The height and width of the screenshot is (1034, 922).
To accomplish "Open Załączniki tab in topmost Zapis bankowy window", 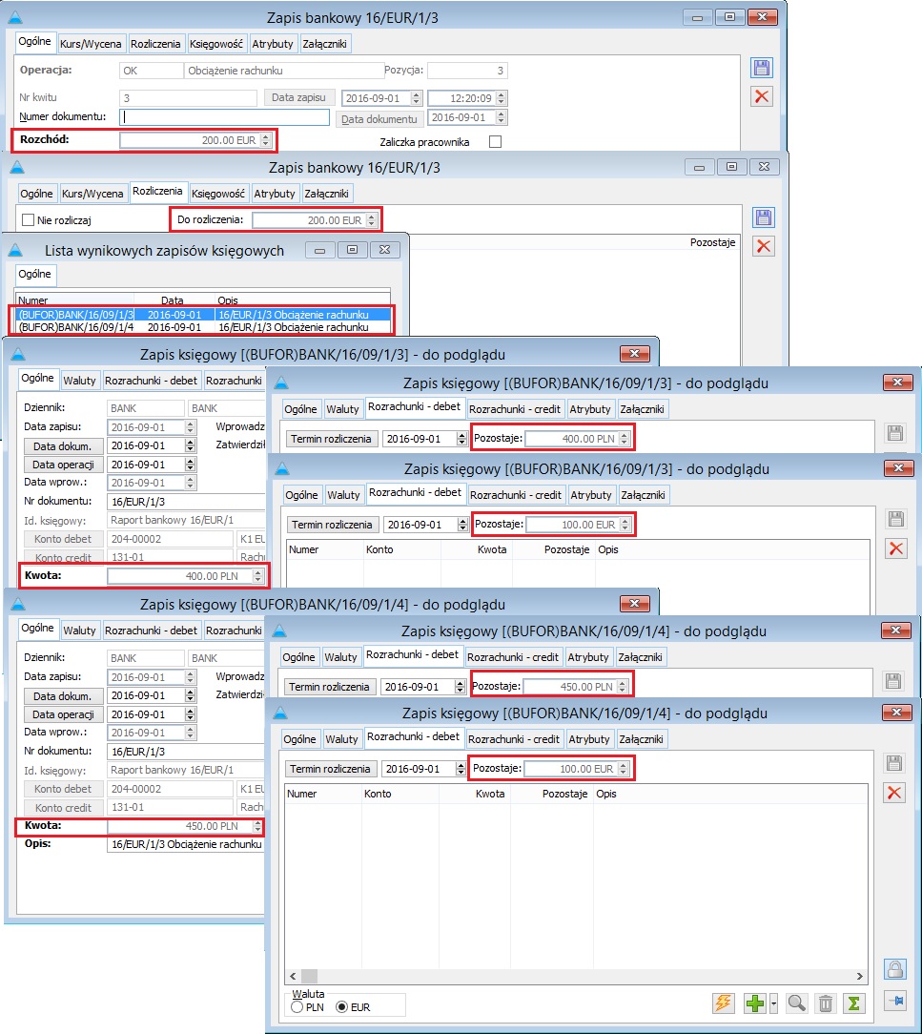I will [325, 44].
